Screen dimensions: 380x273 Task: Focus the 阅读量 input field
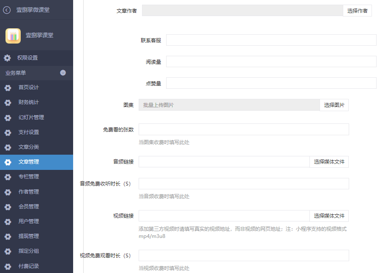click(x=271, y=62)
